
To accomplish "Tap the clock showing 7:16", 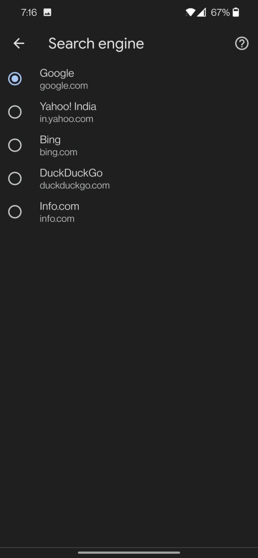I will coord(29,12).
